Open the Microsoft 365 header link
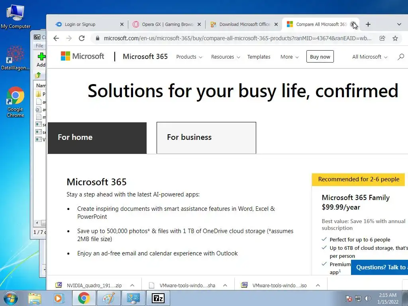Viewport: 408px width, 306px height. (x=145, y=57)
